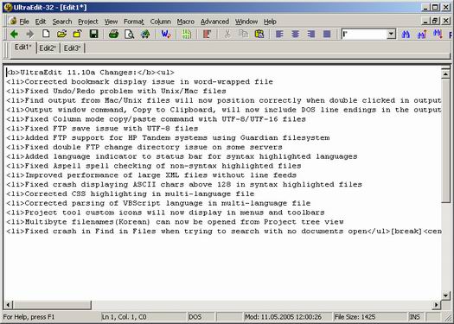Open Print Preview via the magnifier page icon
The height and width of the screenshot is (324, 454).
[x=129, y=35]
